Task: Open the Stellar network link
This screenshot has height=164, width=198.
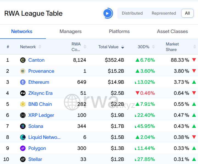Action: (35, 159)
